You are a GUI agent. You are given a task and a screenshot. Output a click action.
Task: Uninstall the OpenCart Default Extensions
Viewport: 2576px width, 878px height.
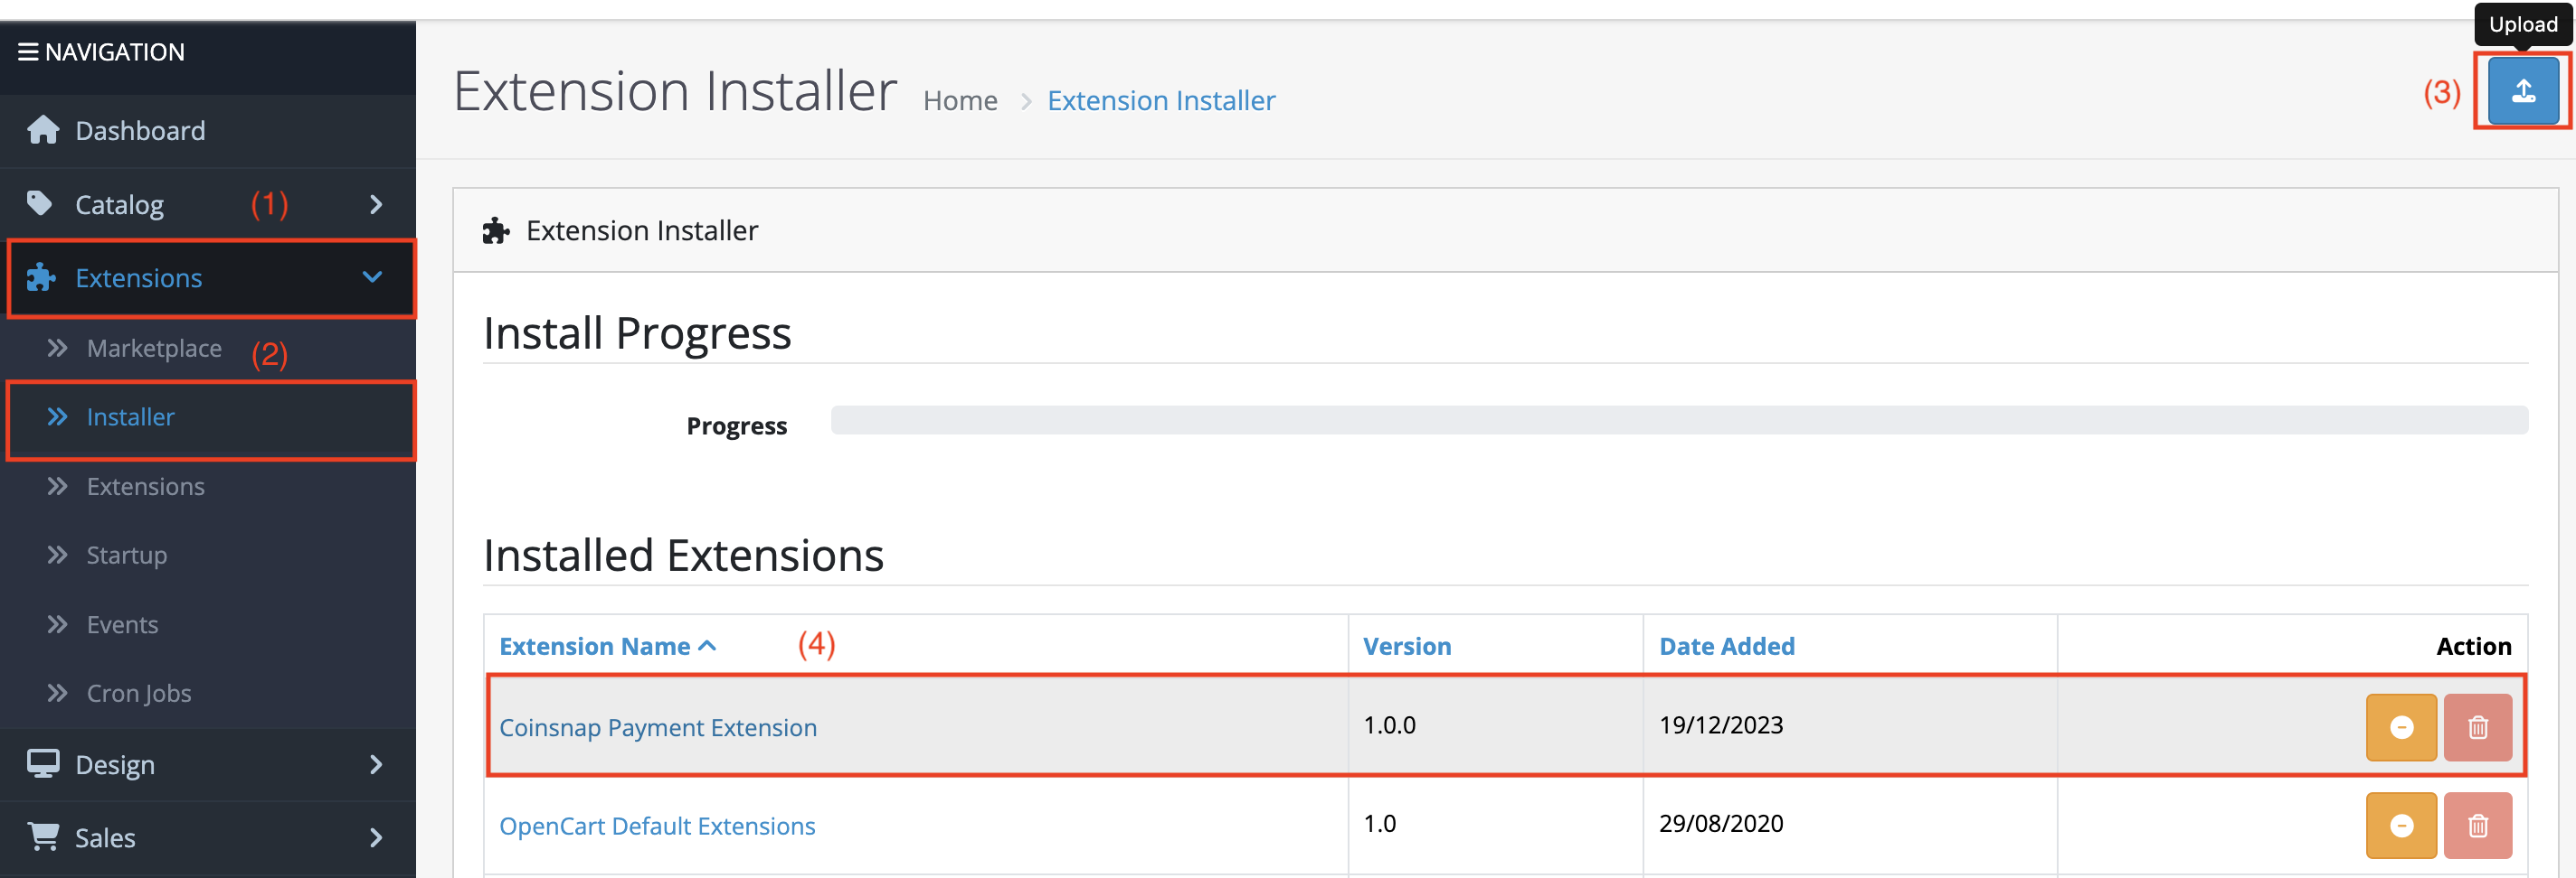(x=2400, y=825)
